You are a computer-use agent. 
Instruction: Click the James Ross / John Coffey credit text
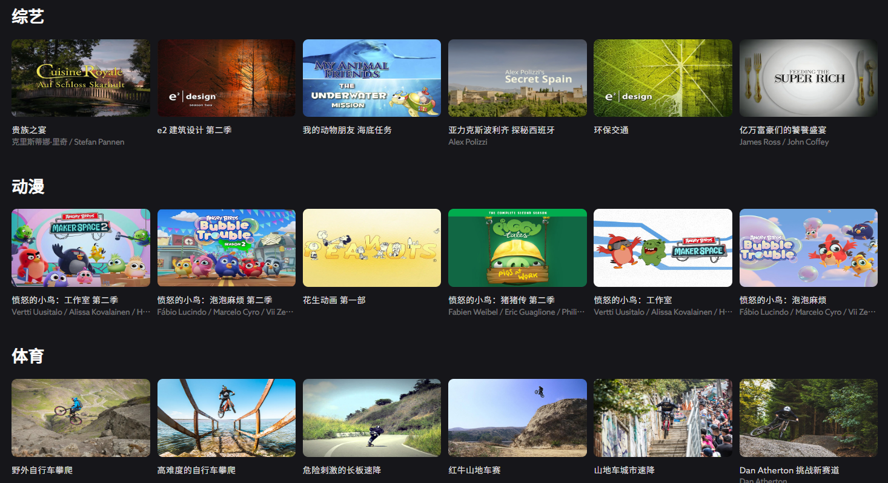coord(784,142)
